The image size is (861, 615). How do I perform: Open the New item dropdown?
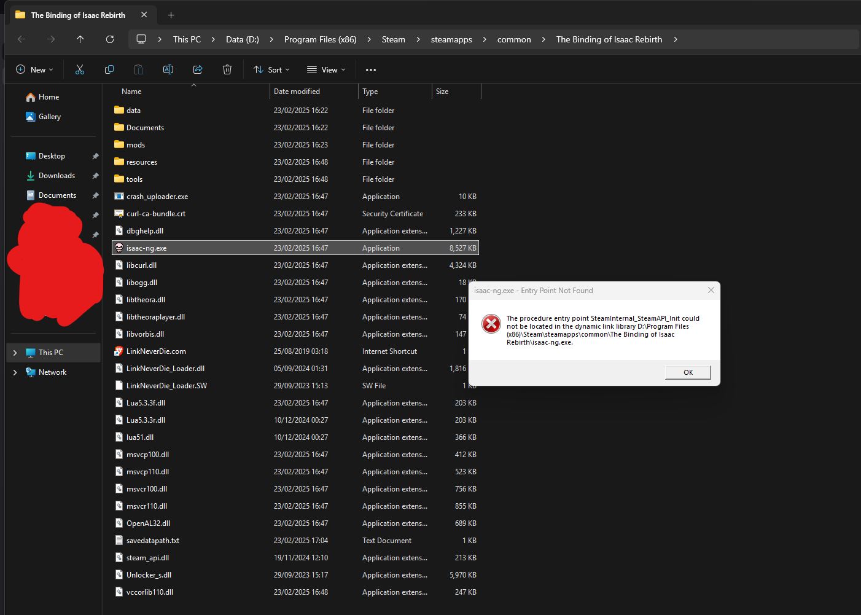34,69
